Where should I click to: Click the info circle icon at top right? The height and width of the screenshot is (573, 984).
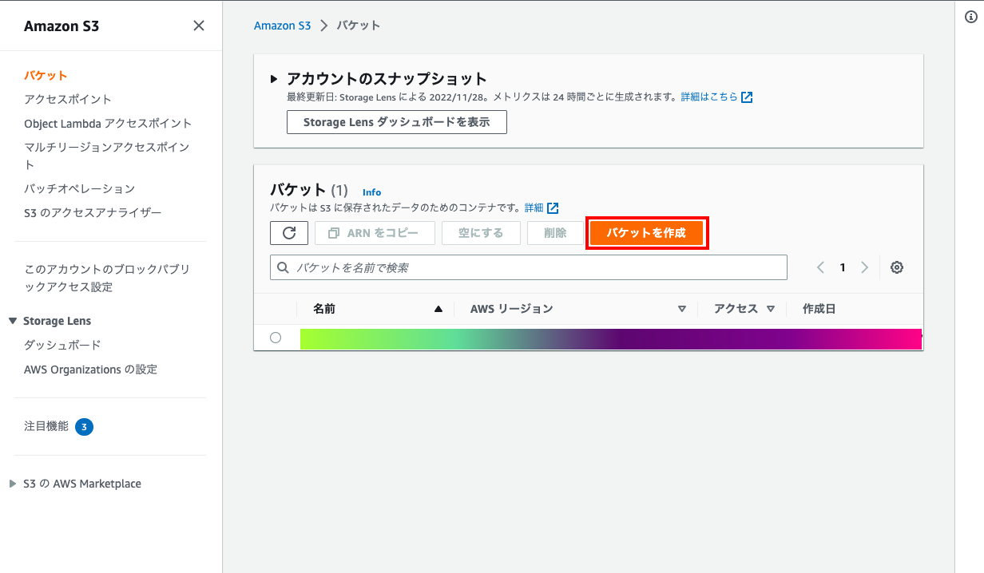pyautogui.click(x=971, y=17)
